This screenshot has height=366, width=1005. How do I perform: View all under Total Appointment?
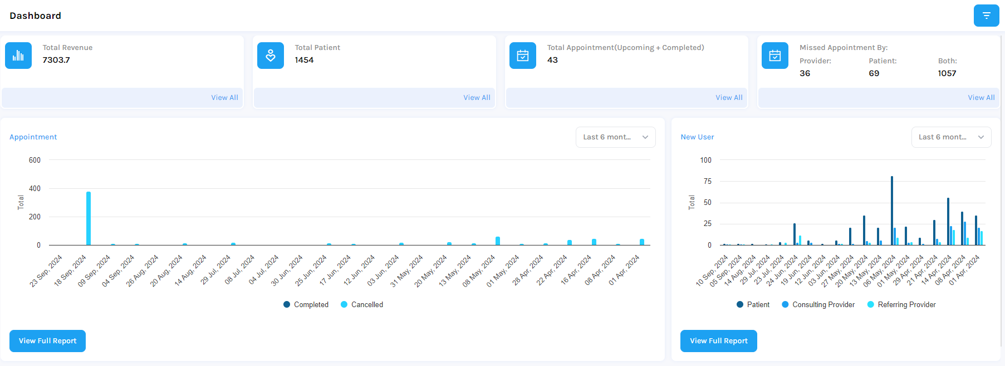coord(729,98)
